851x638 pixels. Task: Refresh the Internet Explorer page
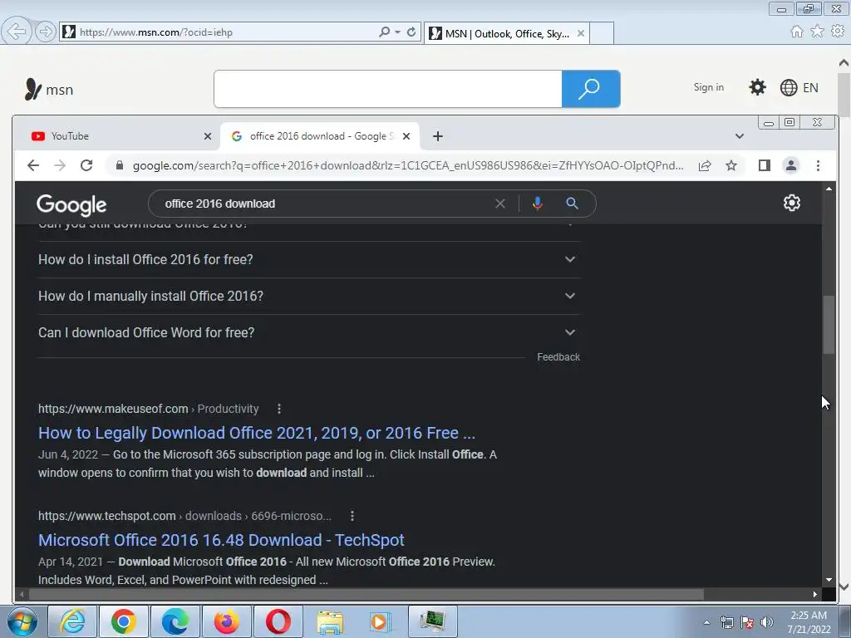411,32
